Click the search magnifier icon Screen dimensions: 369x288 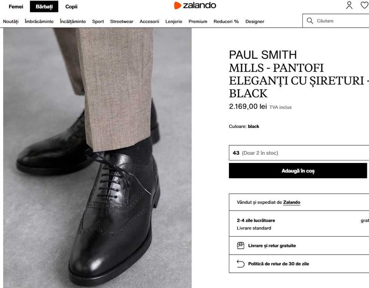click(310, 21)
